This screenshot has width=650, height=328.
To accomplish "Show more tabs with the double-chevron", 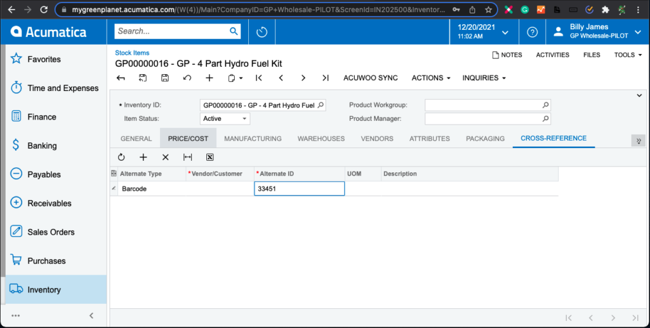I will coord(639,140).
